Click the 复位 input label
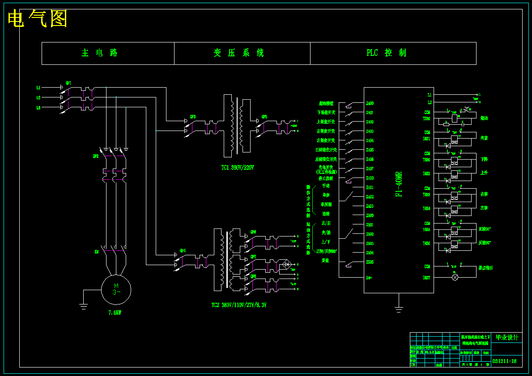 click(x=325, y=260)
